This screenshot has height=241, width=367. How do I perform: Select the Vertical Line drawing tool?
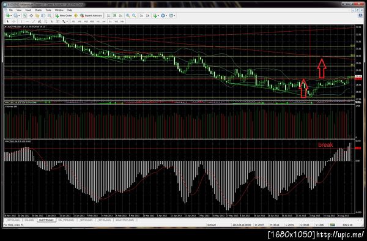(x=21, y=21)
